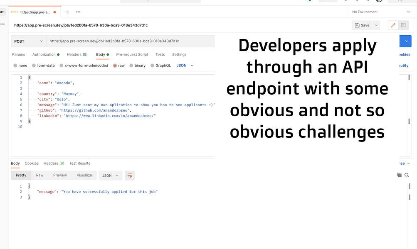This screenshot has height=249, width=417.
Task: Choose x-www-form-urlencoded body type
Action: pyautogui.click(x=61, y=66)
